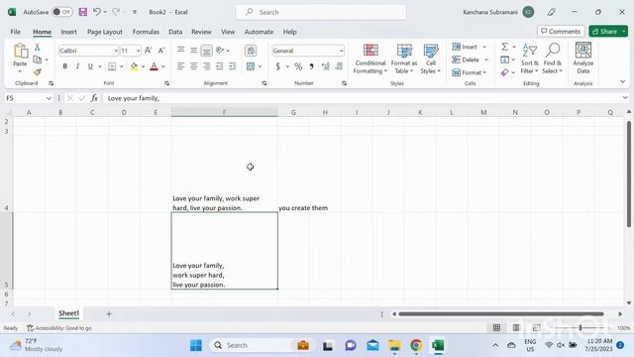Image resolution: width=634 pixels, height=357 pixels.
Task: Apply Comma Style number format
Action: (311, 66)
